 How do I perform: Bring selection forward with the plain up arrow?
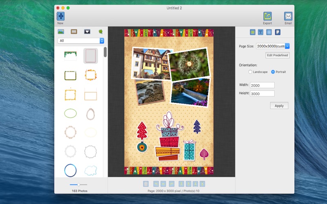(x=188, y=184)
